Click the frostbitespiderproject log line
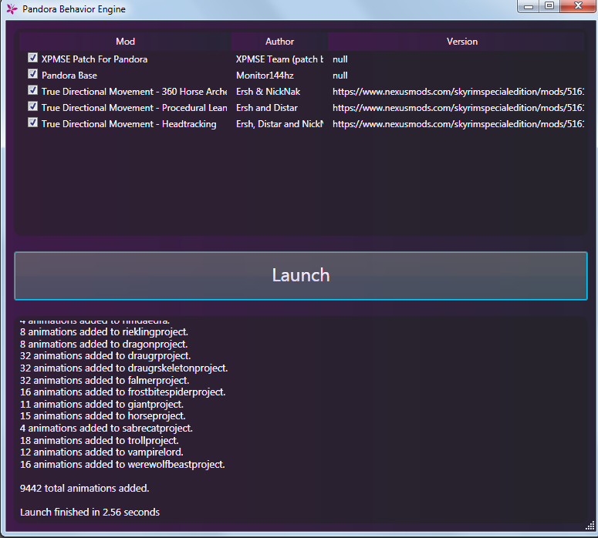 tap(123, 392)
